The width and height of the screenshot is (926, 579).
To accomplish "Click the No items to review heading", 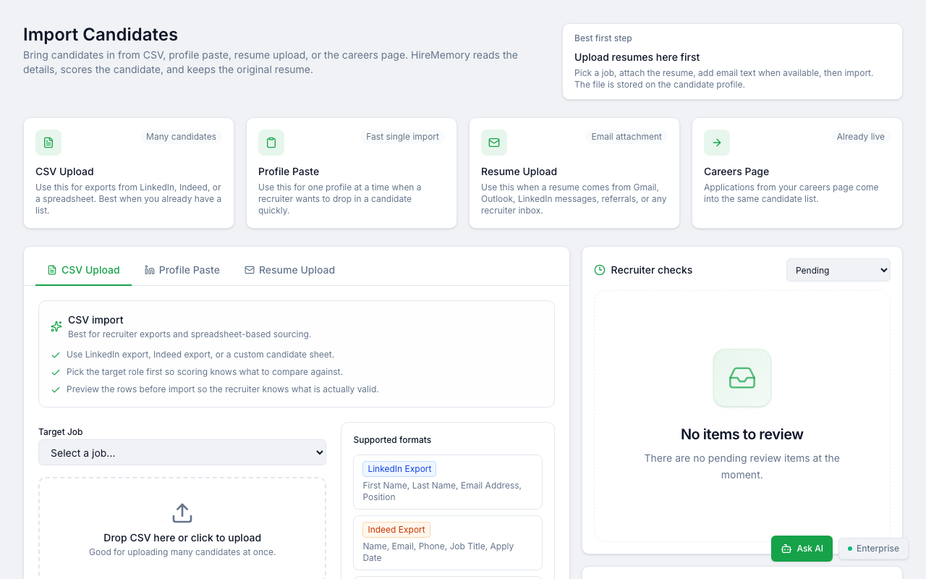I will [x=742, y=434].
